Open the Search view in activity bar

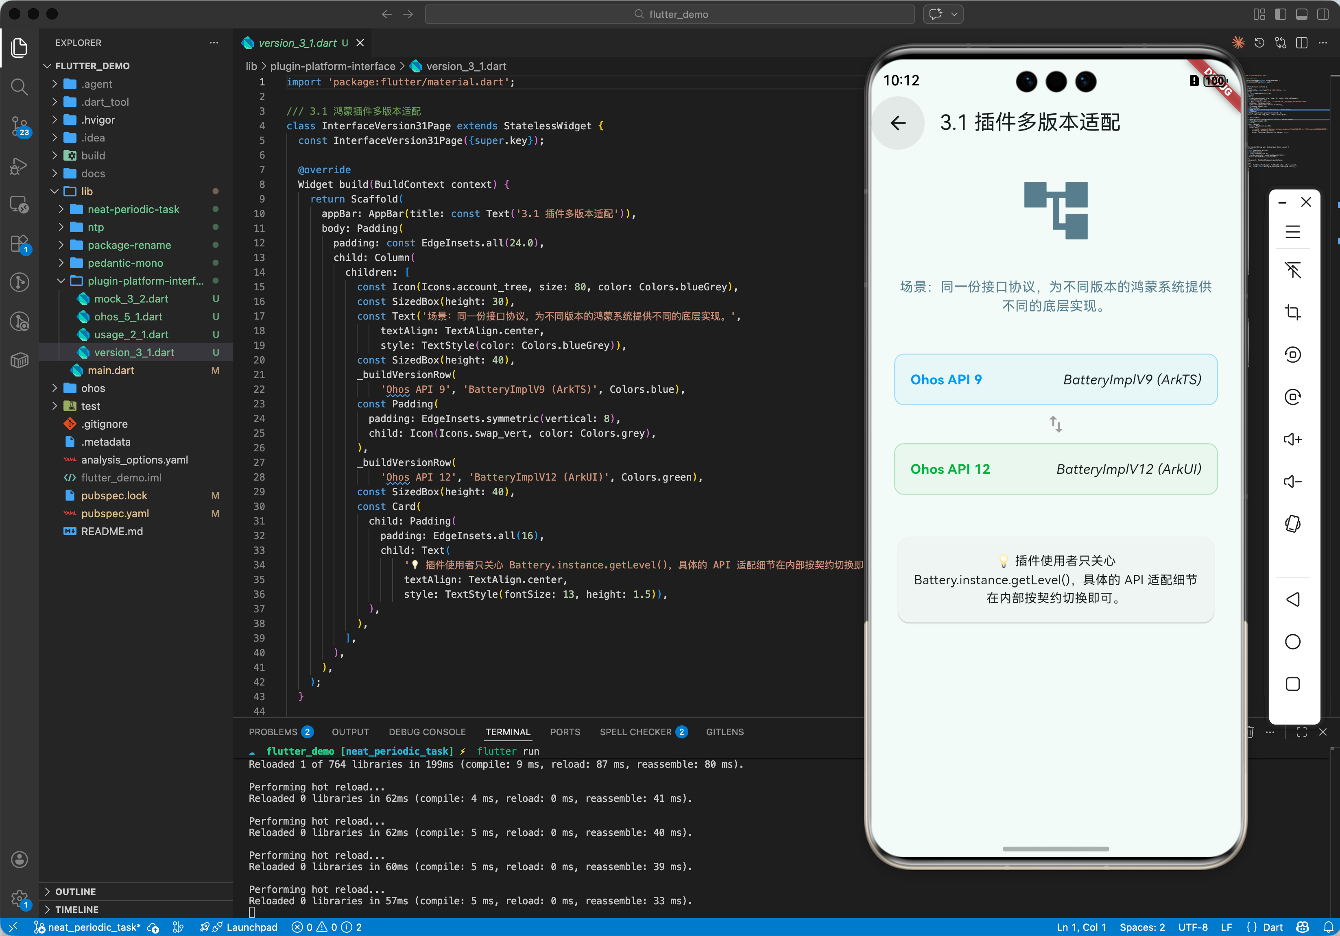pyautogui.click(x=19, y=87)
